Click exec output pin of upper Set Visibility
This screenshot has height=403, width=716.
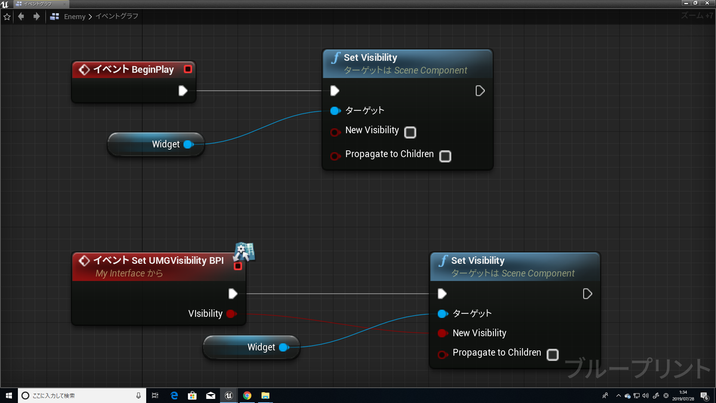point(480,91)
